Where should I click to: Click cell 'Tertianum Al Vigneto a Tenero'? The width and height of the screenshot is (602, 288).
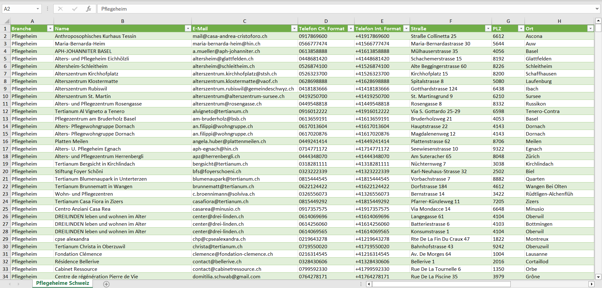(x=123, y=111)
